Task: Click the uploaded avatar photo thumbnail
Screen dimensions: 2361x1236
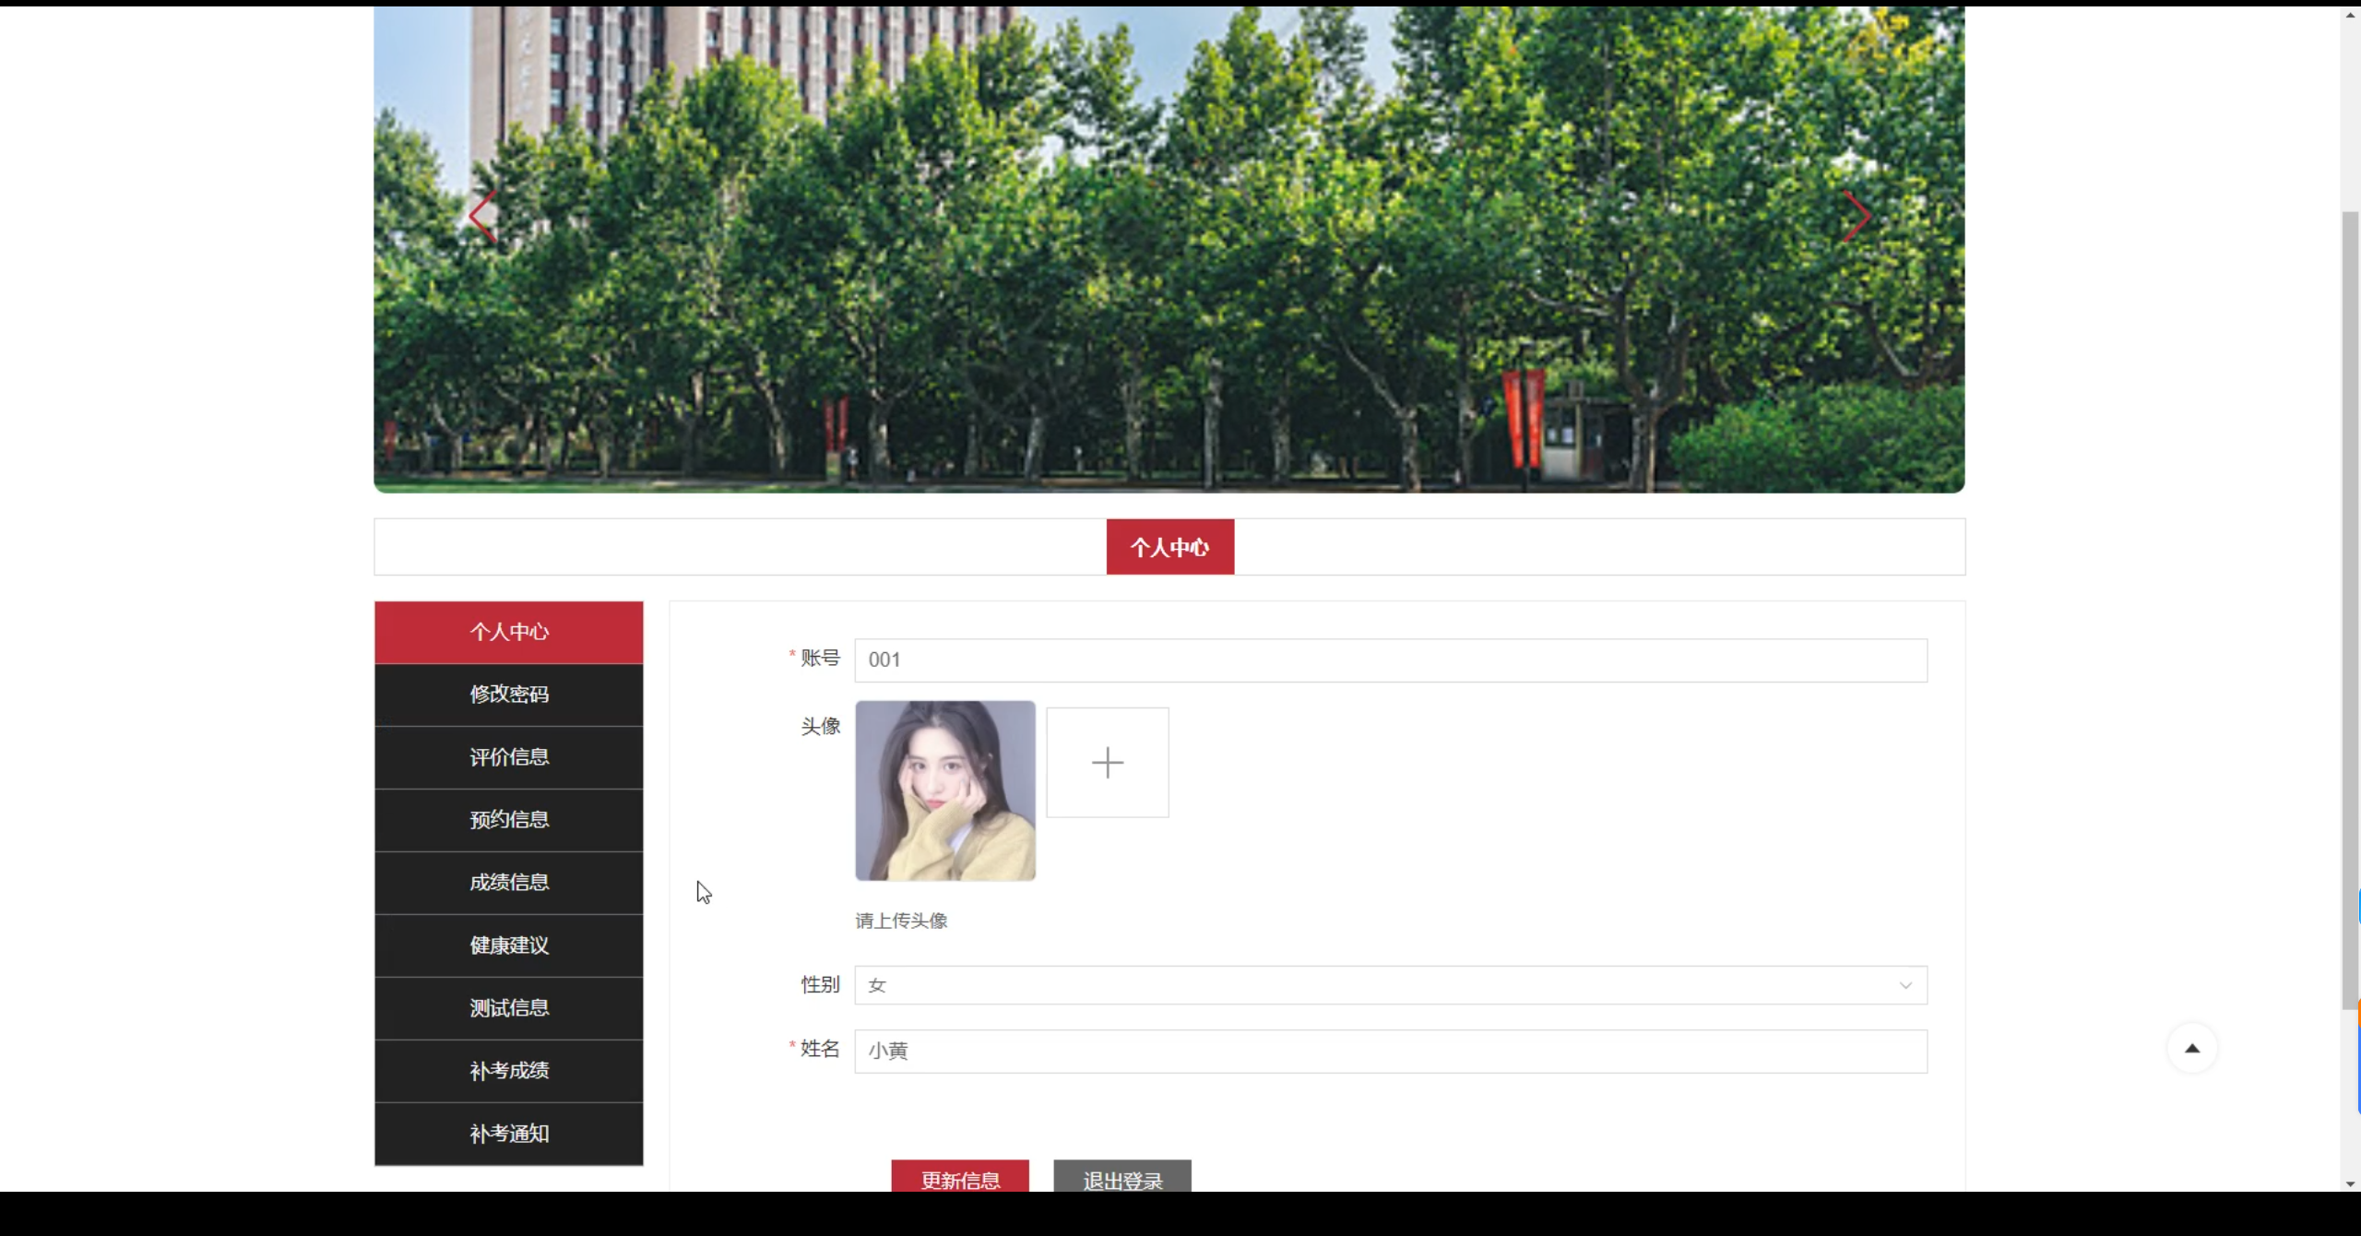Action: [944, 790]
